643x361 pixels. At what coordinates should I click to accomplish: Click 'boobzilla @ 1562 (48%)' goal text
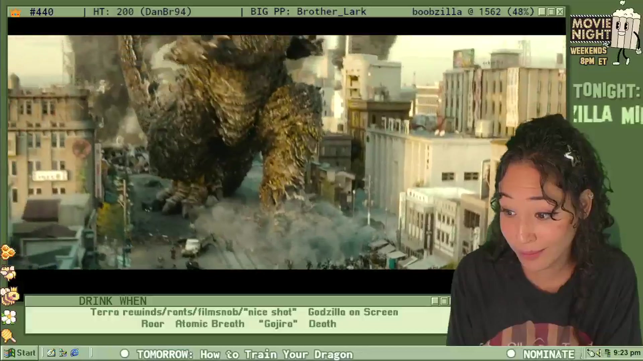(x=473, y=12)
